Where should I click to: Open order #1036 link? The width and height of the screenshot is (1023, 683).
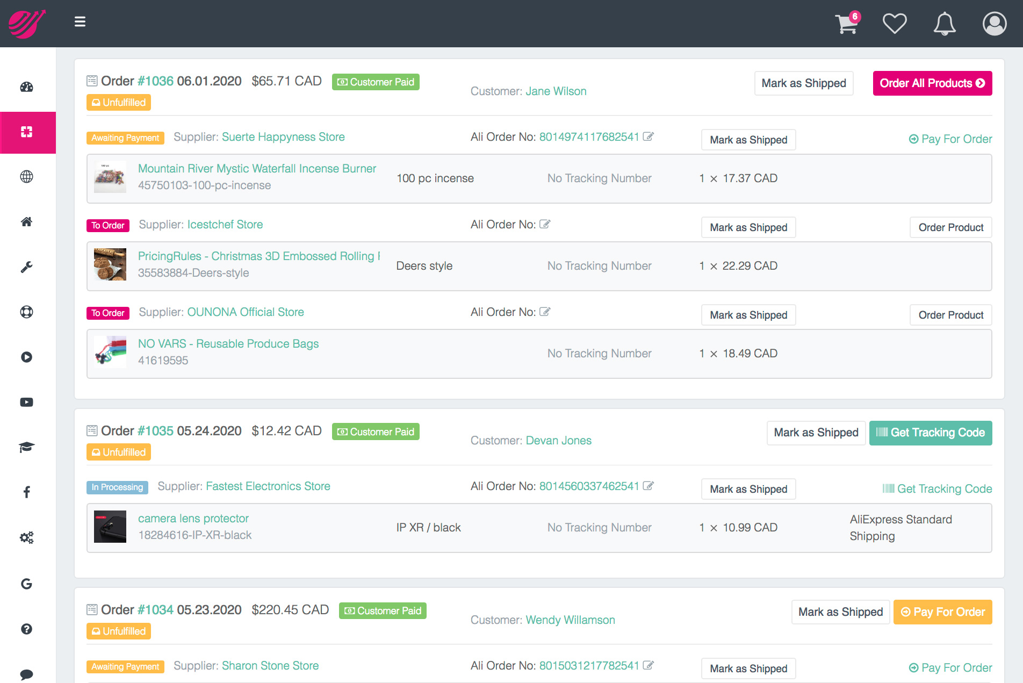155,81
